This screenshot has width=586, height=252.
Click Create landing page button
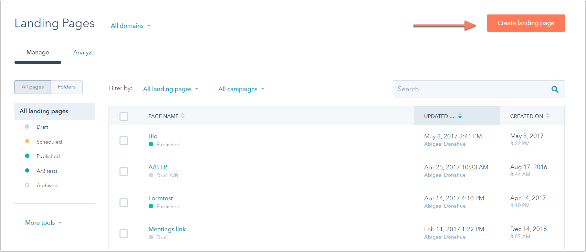coord(526,23)
